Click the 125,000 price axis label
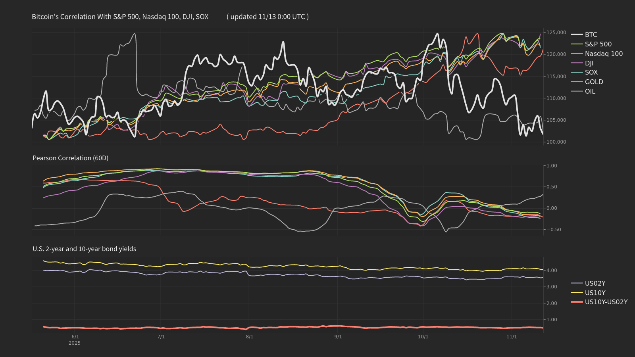Viewport: 635px width, 357px height. click(x=556, y=33)
